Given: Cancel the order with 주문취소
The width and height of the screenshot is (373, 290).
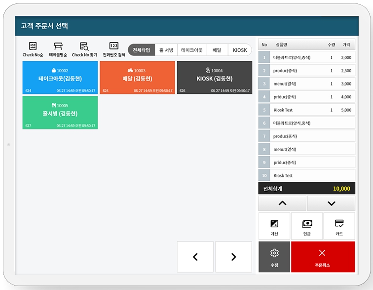Looking at the screenshot, I should click(323, 257).
